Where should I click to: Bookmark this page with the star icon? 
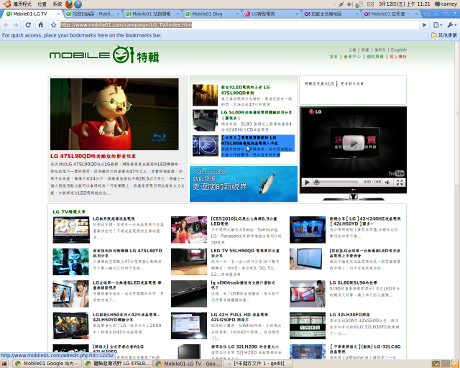point(53,25)
